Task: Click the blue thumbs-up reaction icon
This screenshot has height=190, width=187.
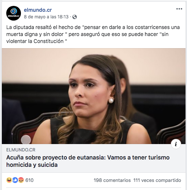Action: point(15,180)
